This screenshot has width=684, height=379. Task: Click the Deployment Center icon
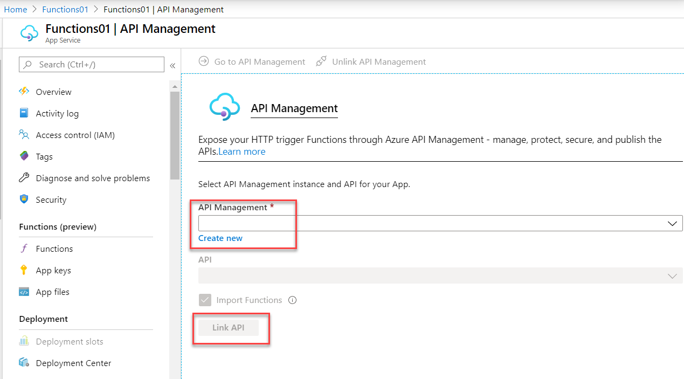(24, 363)
